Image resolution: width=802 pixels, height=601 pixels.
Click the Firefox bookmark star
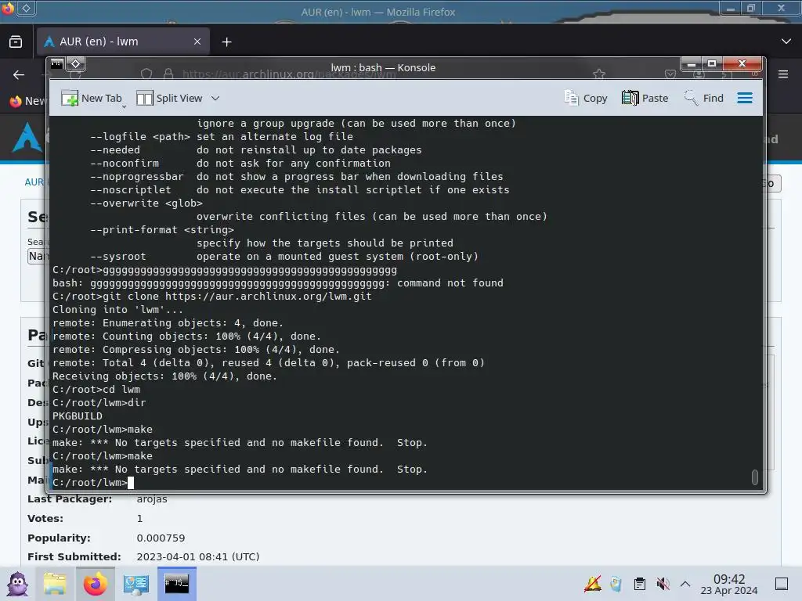point(599,74)
